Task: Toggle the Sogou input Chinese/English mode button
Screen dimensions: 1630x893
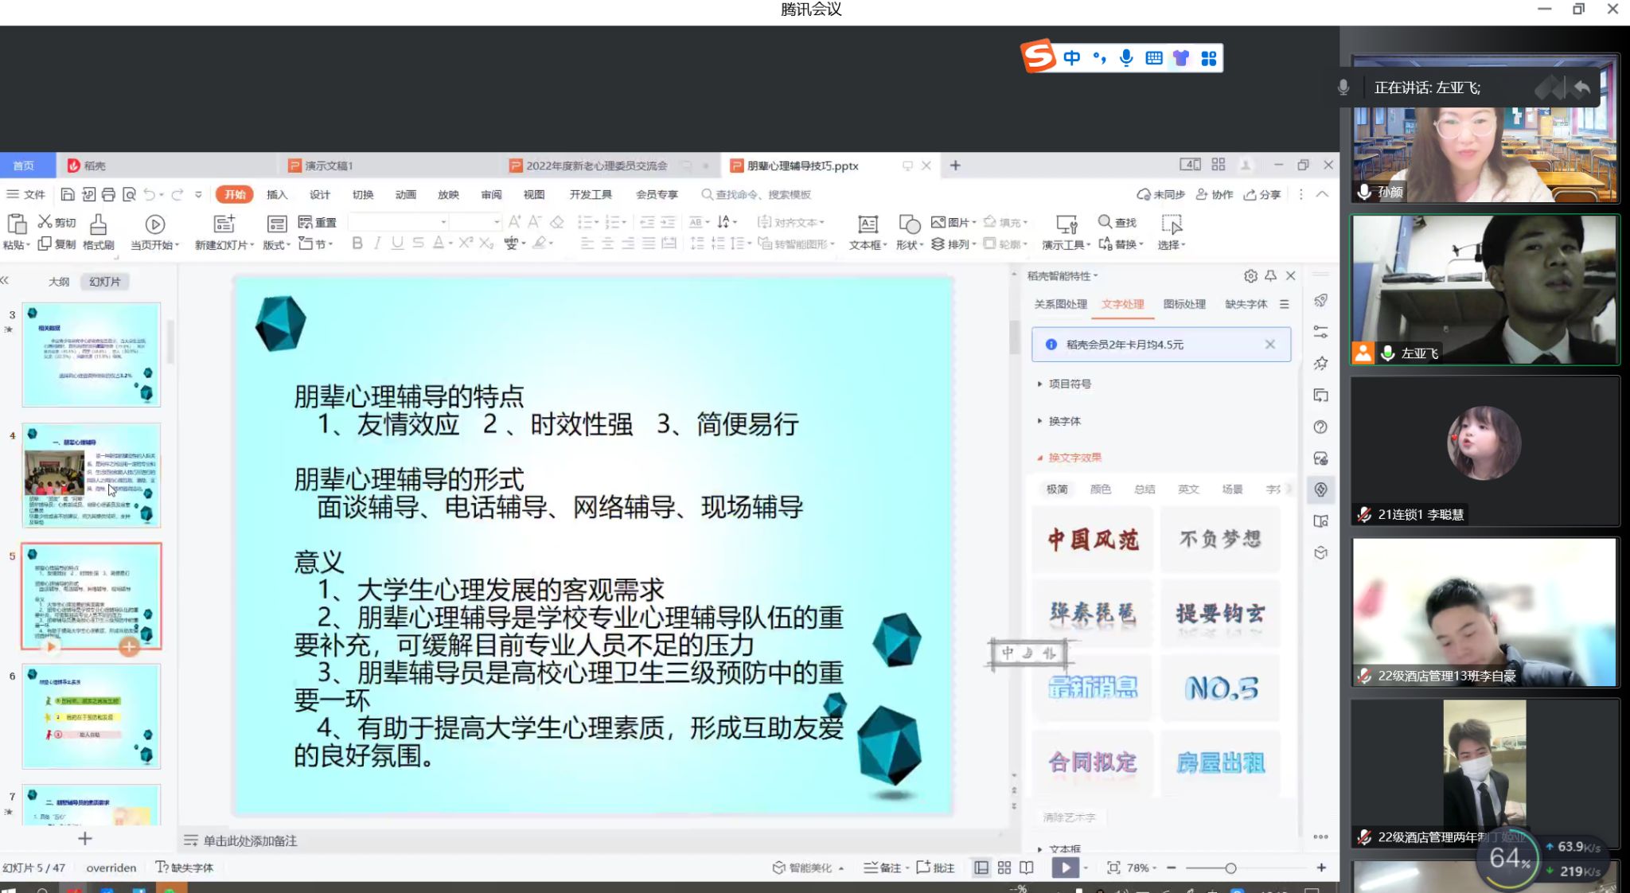Action: [1072, 58]
